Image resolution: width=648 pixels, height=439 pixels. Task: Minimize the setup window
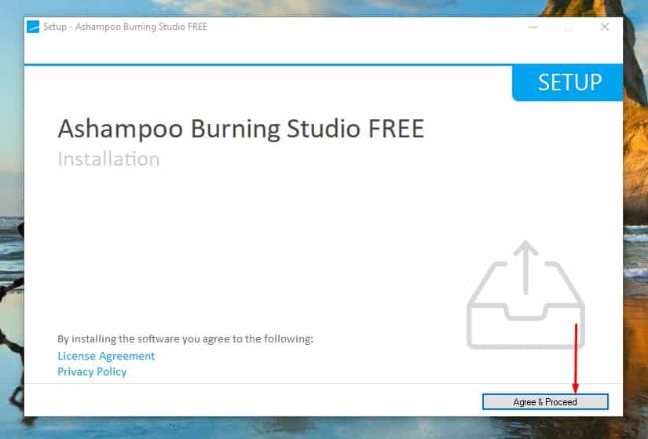pos(533,27)
